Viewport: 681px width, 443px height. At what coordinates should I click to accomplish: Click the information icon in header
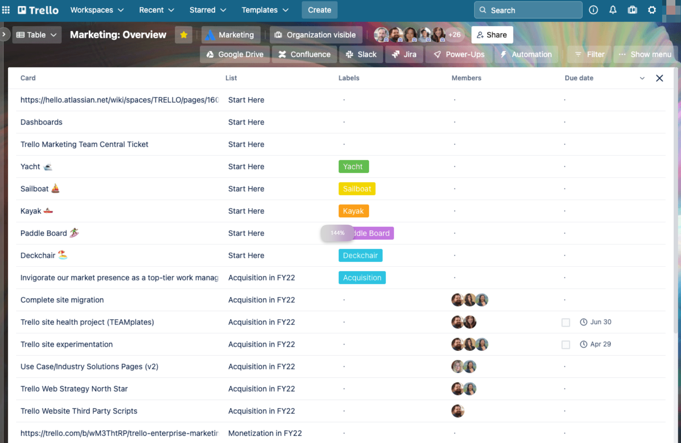(x=593, y=10)
